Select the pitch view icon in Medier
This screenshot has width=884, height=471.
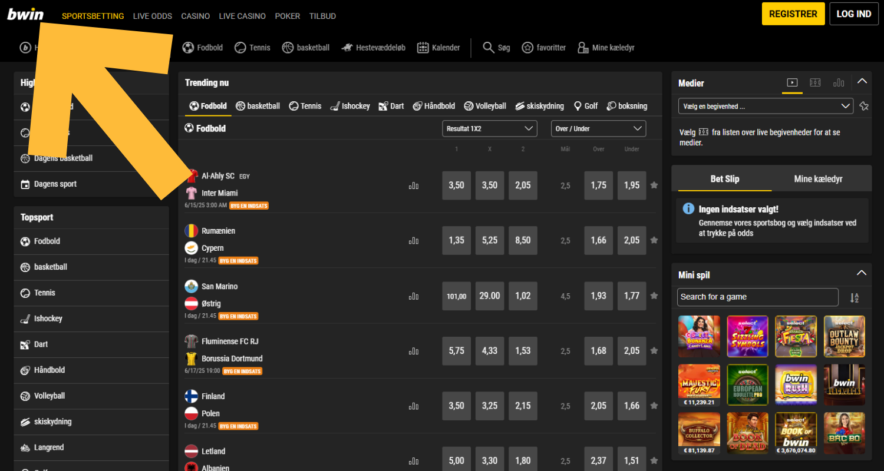point(816,83)
